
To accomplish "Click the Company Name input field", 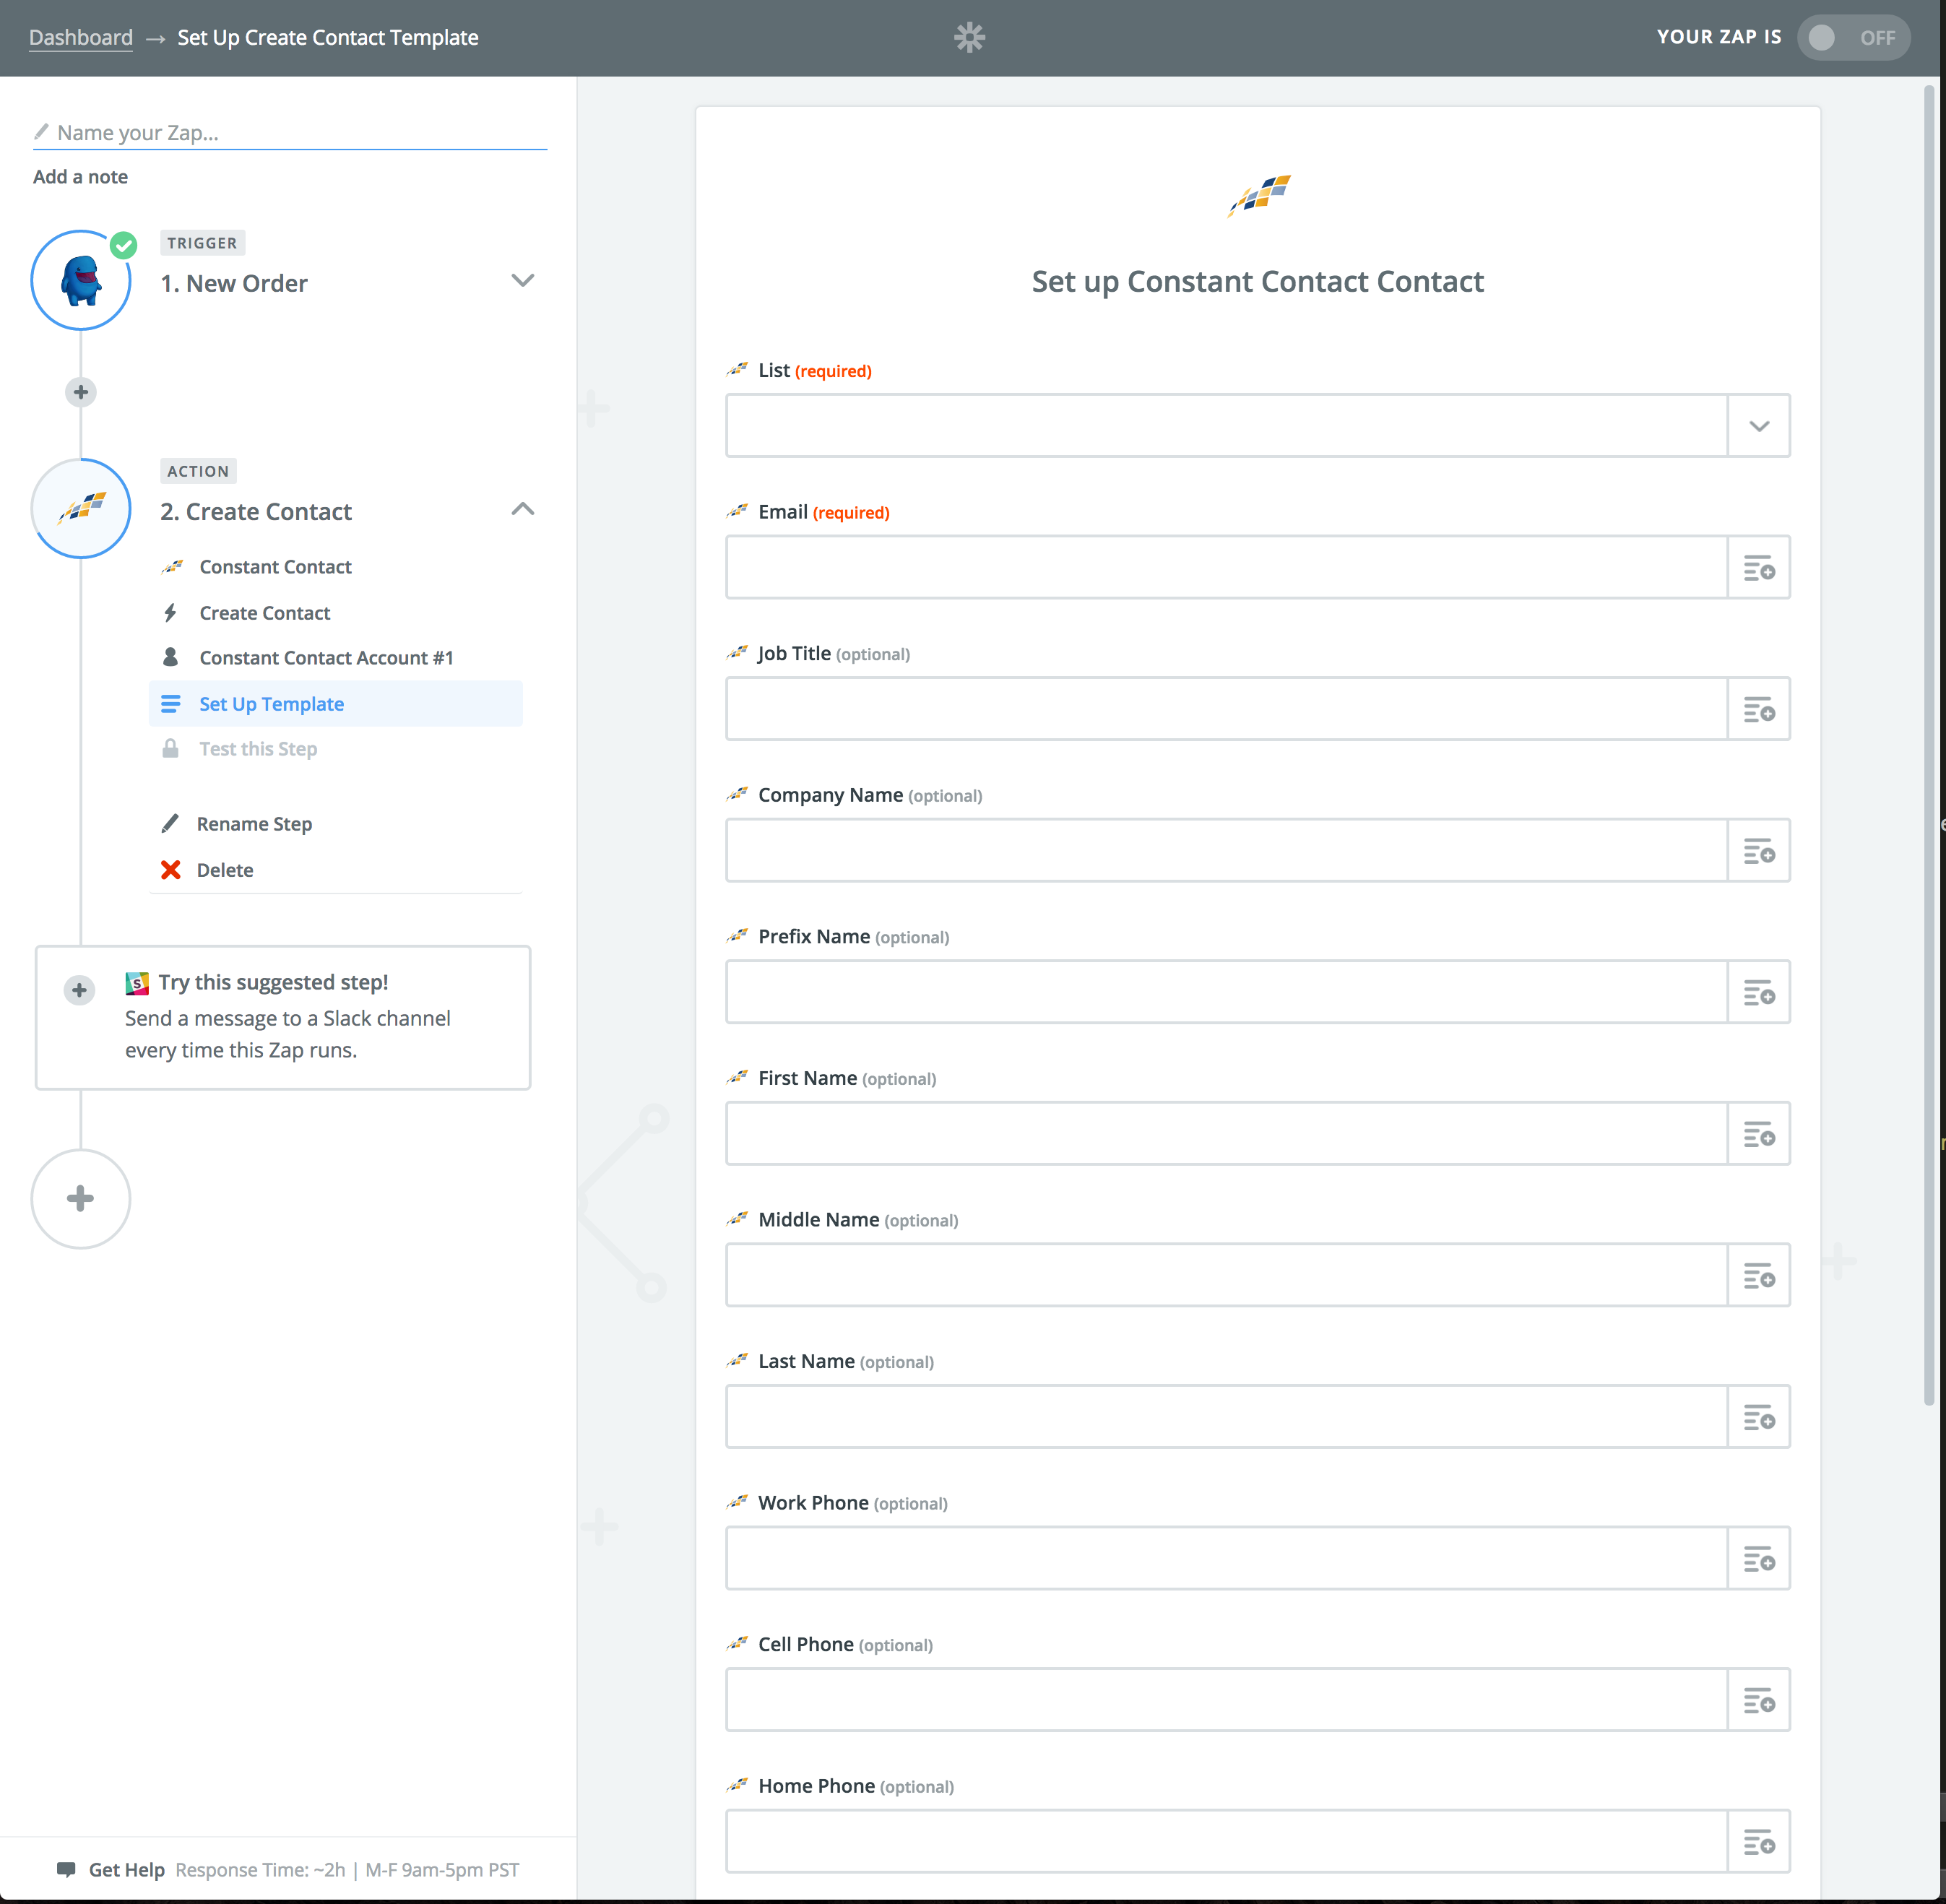I will click(x=1226, y=851).
